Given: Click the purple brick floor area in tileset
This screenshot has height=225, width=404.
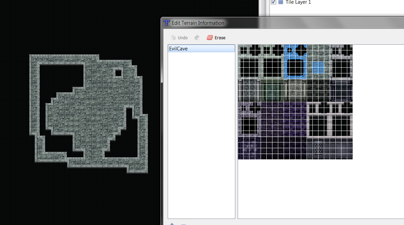Looking at the screenshot, I should (284, 119).
